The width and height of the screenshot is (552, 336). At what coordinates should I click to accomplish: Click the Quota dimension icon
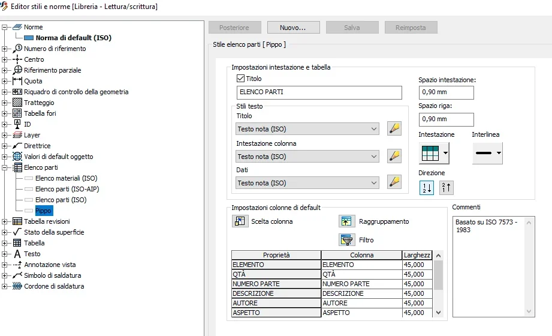coord(17,81)
